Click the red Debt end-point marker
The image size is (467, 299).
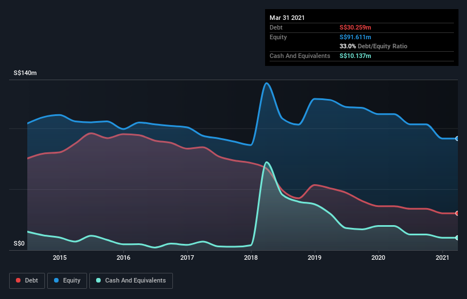point(457,213)
